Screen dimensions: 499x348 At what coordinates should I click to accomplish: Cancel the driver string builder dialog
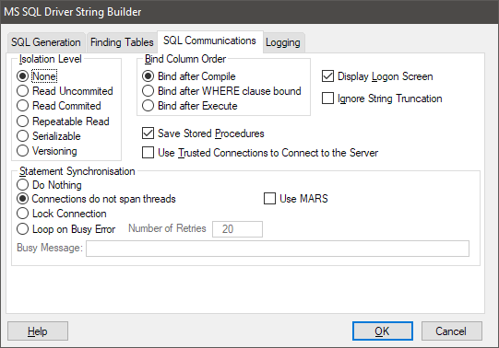(451, 331)
